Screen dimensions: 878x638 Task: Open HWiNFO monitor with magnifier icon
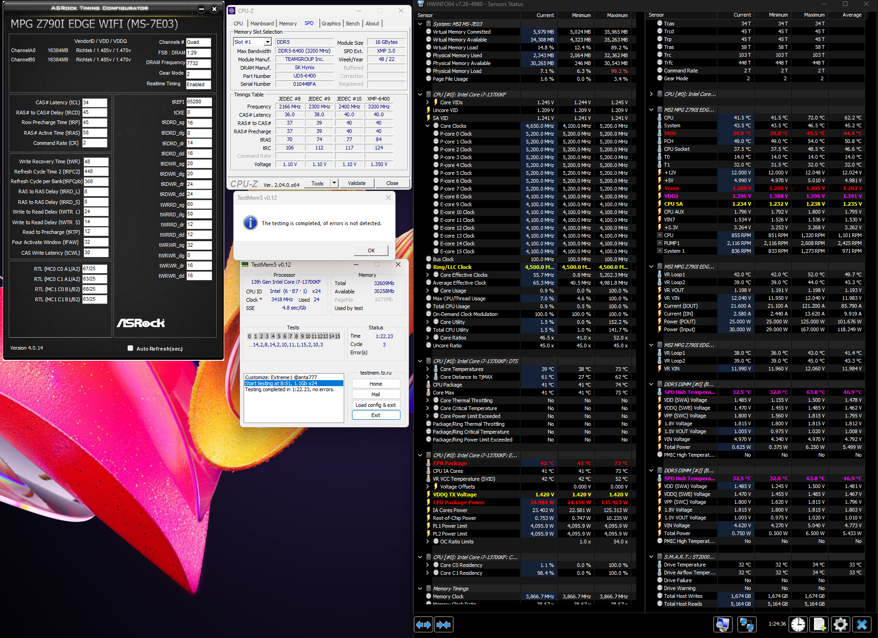point(723,625)
